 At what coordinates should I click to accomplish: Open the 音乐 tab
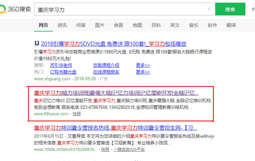tap(194, 25)
